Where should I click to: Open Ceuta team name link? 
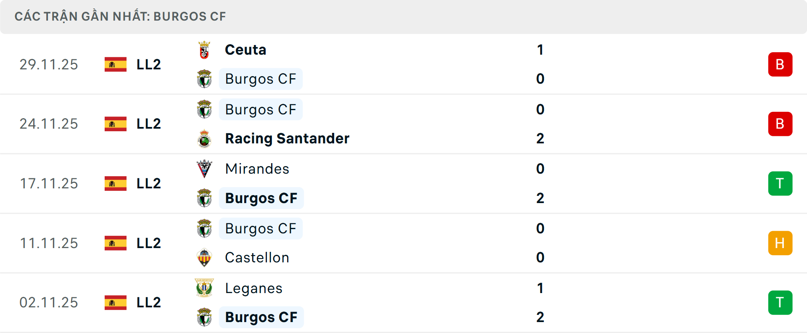(245, 50)
